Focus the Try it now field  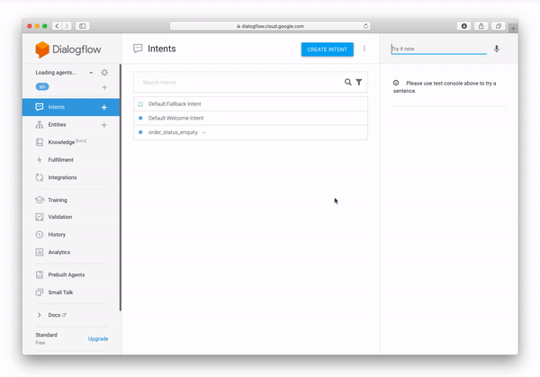(439, 49)
